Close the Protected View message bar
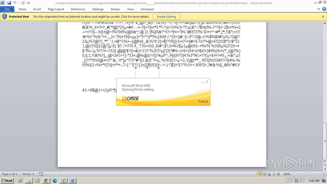This screenshot has width=327, height=184. pos(323,17)
